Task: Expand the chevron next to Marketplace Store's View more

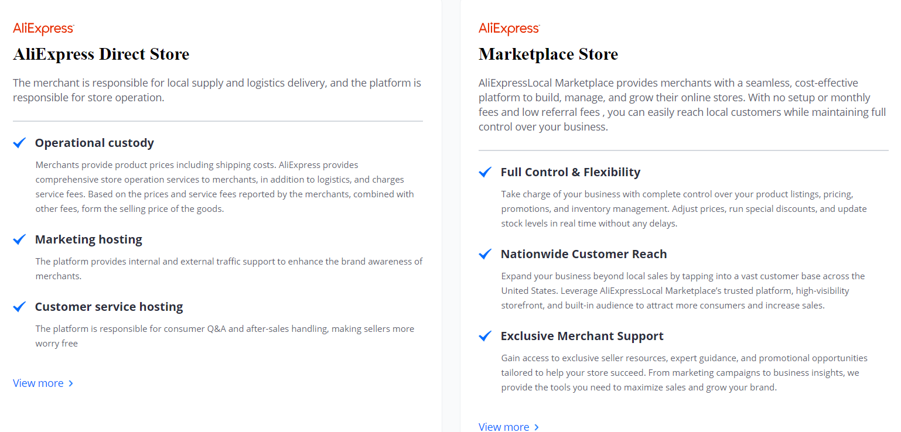Action: pyautogui.click(x=537, y=427)
